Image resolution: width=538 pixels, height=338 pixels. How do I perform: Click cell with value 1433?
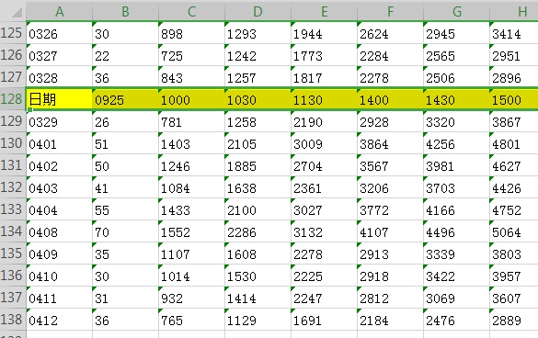coord(192,209)
